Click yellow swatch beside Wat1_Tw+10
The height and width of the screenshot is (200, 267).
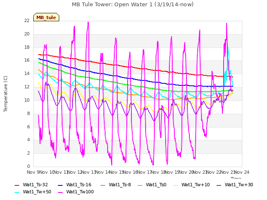click(x=175, y=185)
